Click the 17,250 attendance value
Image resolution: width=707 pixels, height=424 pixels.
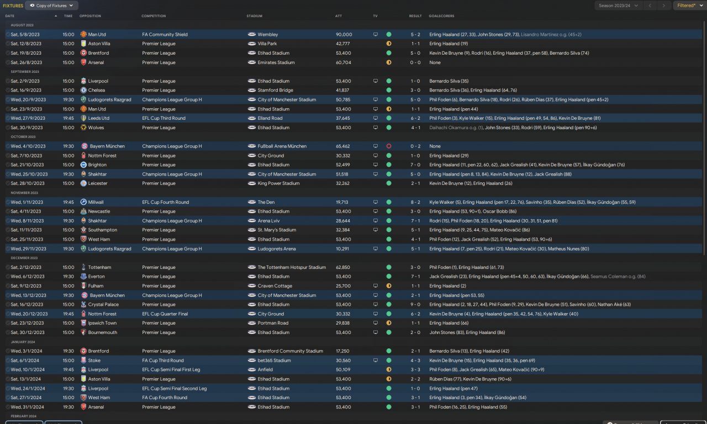[x=342, y=351]
